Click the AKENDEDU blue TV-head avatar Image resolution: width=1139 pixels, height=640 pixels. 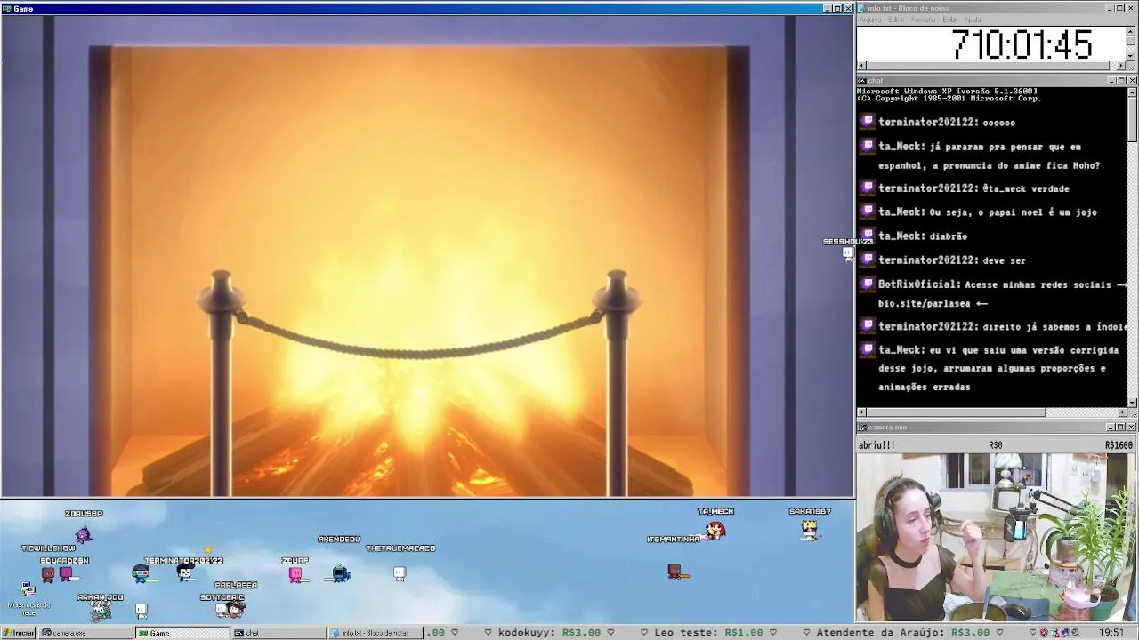[341, 574]
